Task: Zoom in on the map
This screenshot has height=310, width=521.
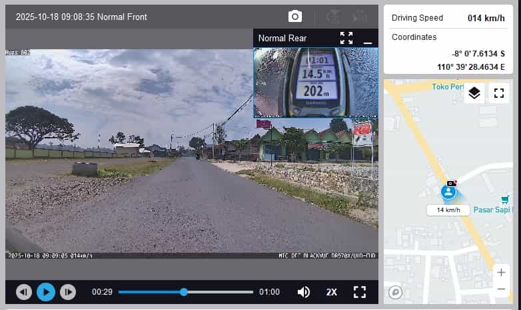Action: click(501, 272)
